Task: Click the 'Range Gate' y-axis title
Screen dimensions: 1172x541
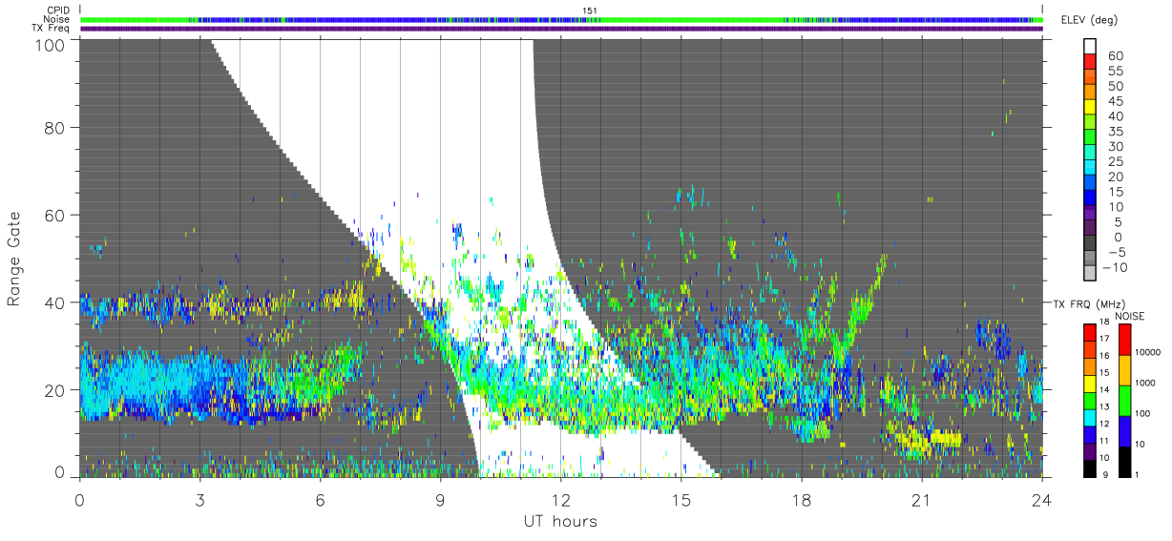Action: pyautogui.click(x=14, y=258)
